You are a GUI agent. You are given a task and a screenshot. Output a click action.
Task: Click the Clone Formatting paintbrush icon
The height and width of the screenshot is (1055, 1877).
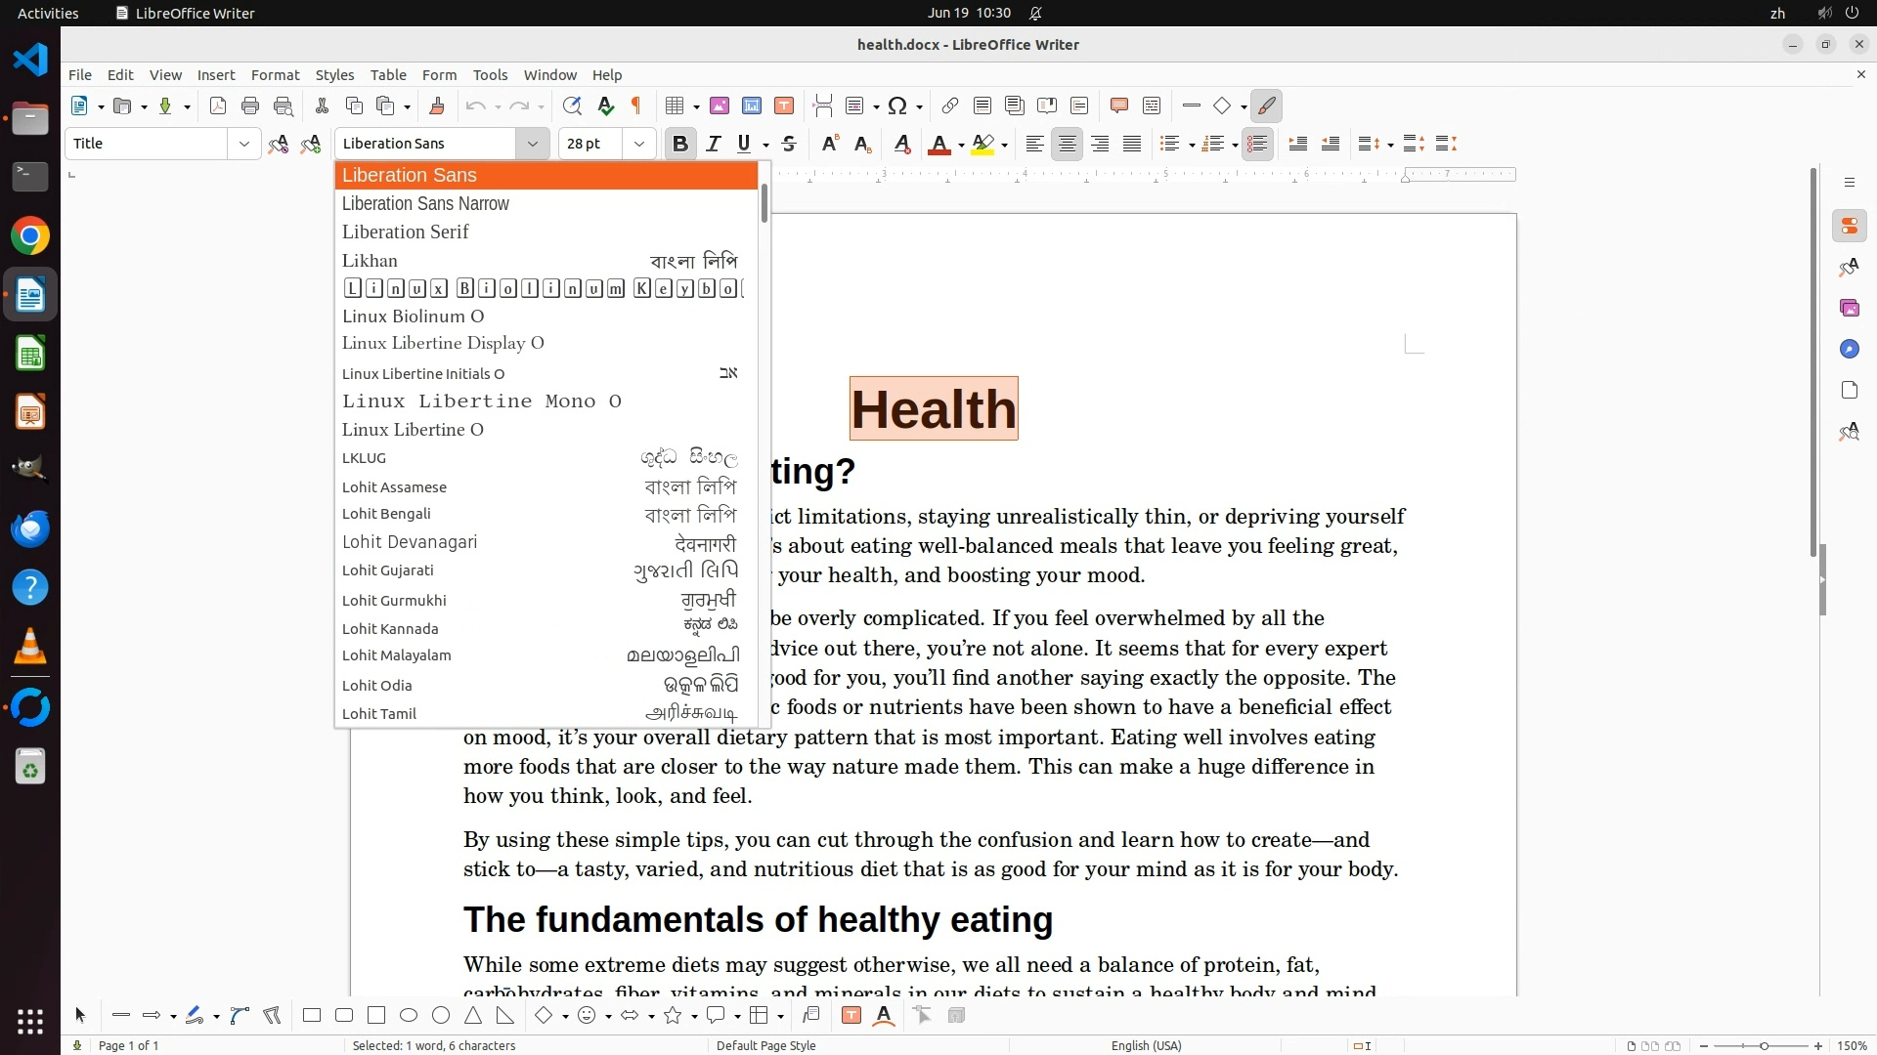point(437,106)
